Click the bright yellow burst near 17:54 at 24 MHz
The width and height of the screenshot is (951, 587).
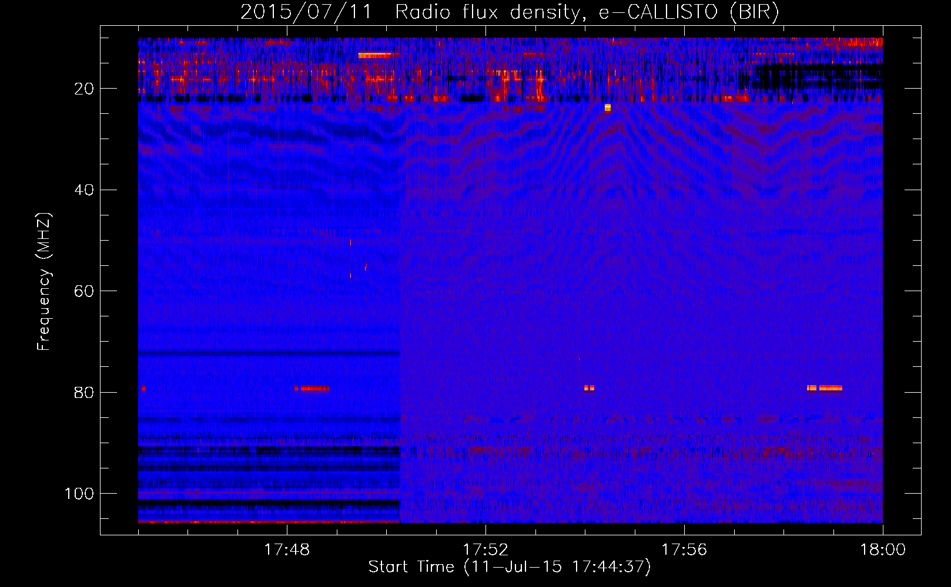point(608,108)
